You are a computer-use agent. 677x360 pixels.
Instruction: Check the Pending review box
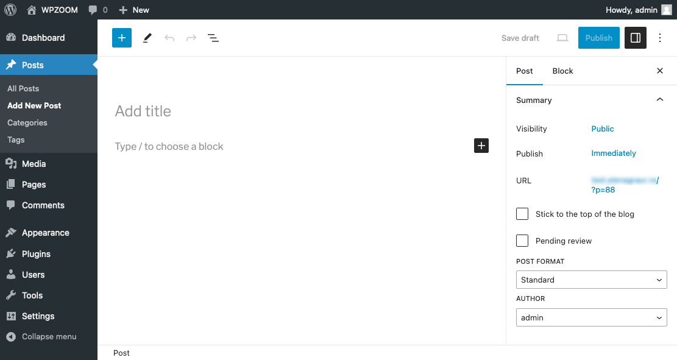click(522, 241)
